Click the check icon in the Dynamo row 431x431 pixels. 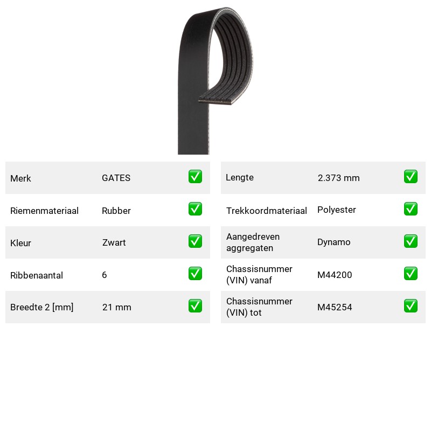coord(411,241)
